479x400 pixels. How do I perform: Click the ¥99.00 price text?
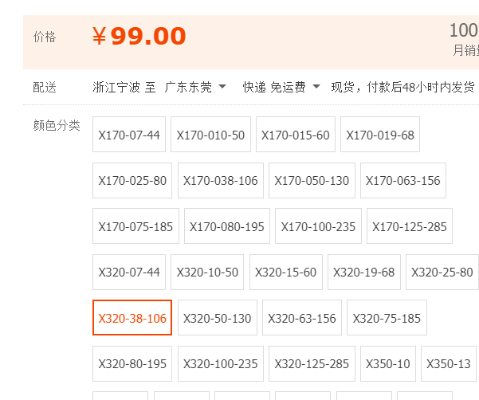pyautogui.click(x=139, y=36)
